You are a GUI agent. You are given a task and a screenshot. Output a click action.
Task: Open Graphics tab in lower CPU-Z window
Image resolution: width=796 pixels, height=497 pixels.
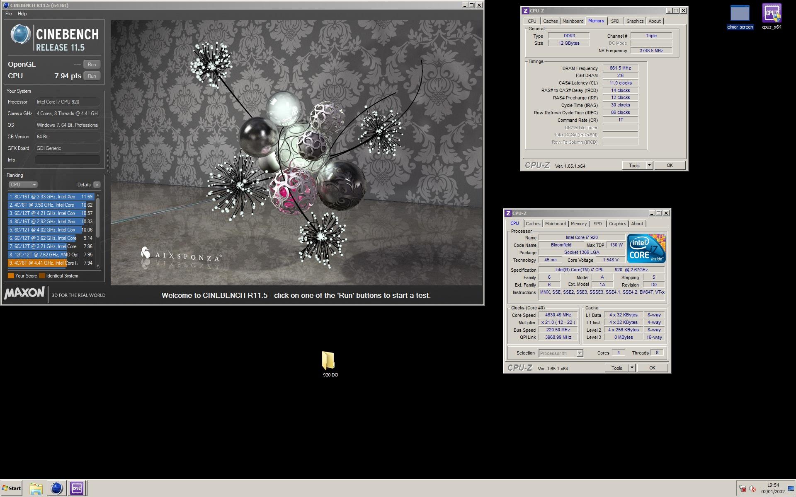pos(617,224)
